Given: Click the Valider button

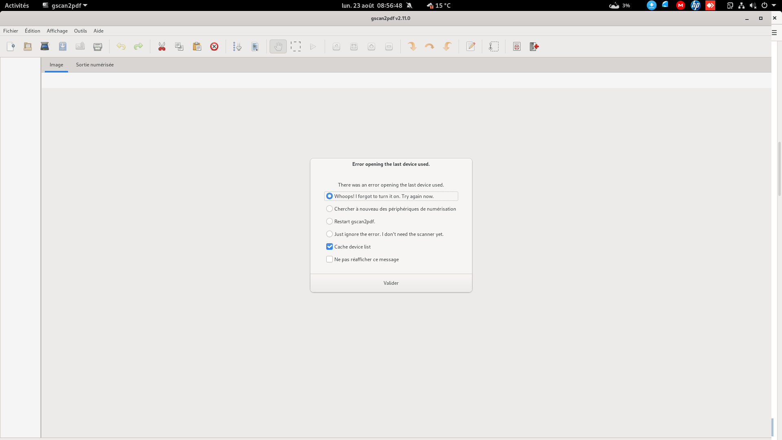Looking at the screenshot, I should pos(391,283).
